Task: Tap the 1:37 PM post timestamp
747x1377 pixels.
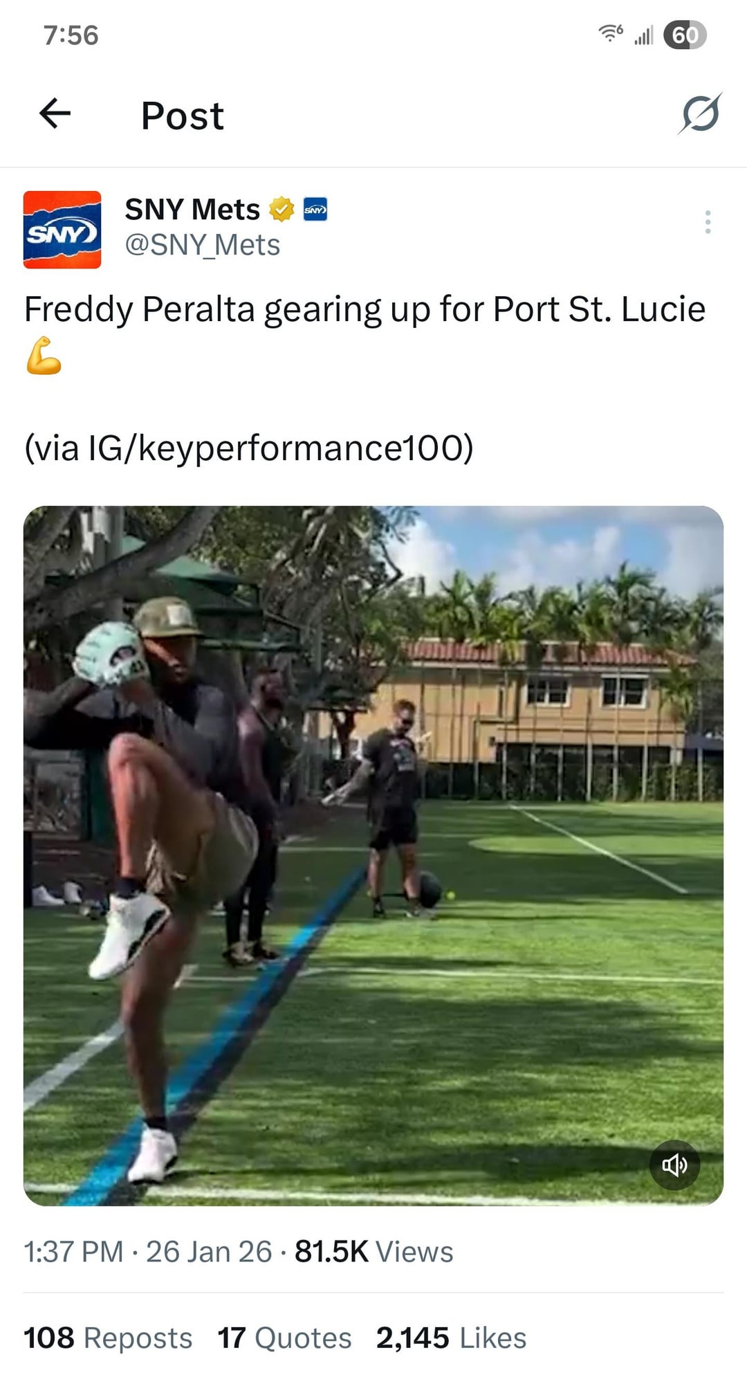Action: pos(73,1251)
